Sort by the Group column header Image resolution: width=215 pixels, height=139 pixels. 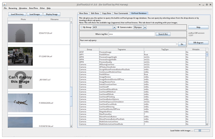coord(89,49)
